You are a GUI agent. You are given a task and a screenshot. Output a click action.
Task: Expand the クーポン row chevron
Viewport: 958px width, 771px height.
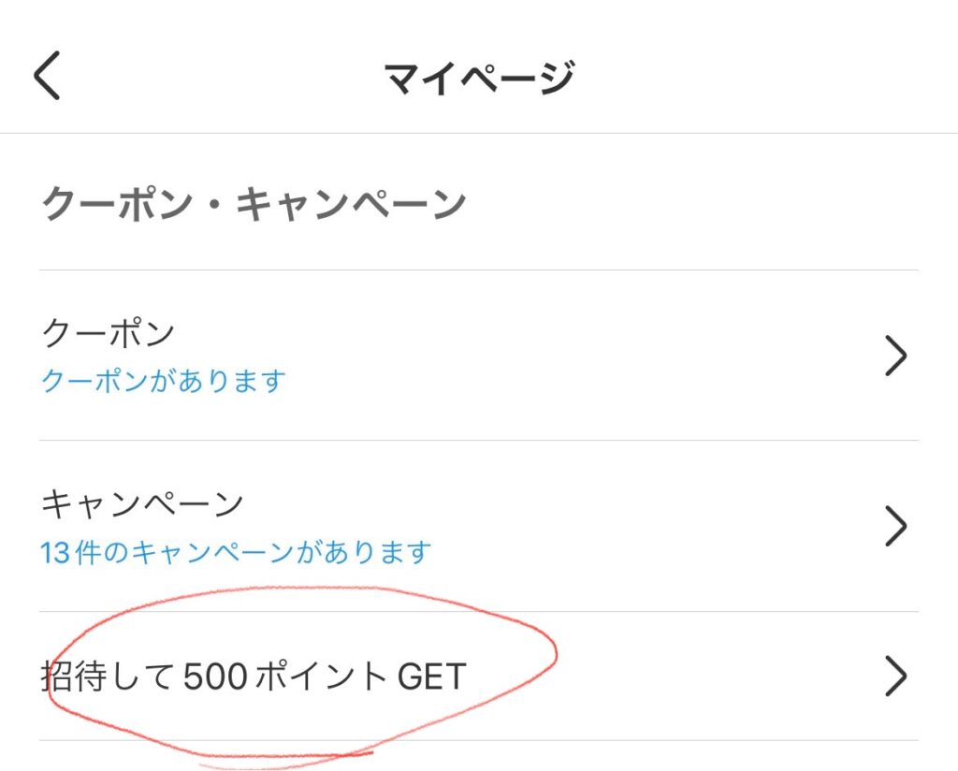click(x=895, y=355)
